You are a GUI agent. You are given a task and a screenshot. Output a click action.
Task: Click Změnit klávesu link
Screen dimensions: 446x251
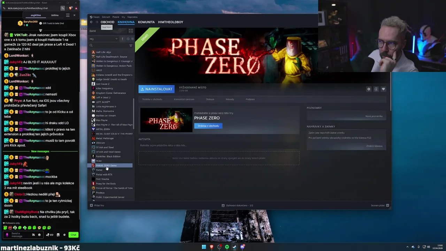374,146
